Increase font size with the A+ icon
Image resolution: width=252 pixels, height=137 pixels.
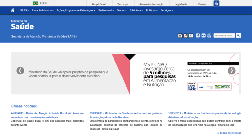pyautogui.click(x=180, y=36)
